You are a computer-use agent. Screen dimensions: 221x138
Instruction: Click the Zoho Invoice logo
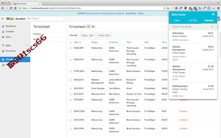[16, 19]
